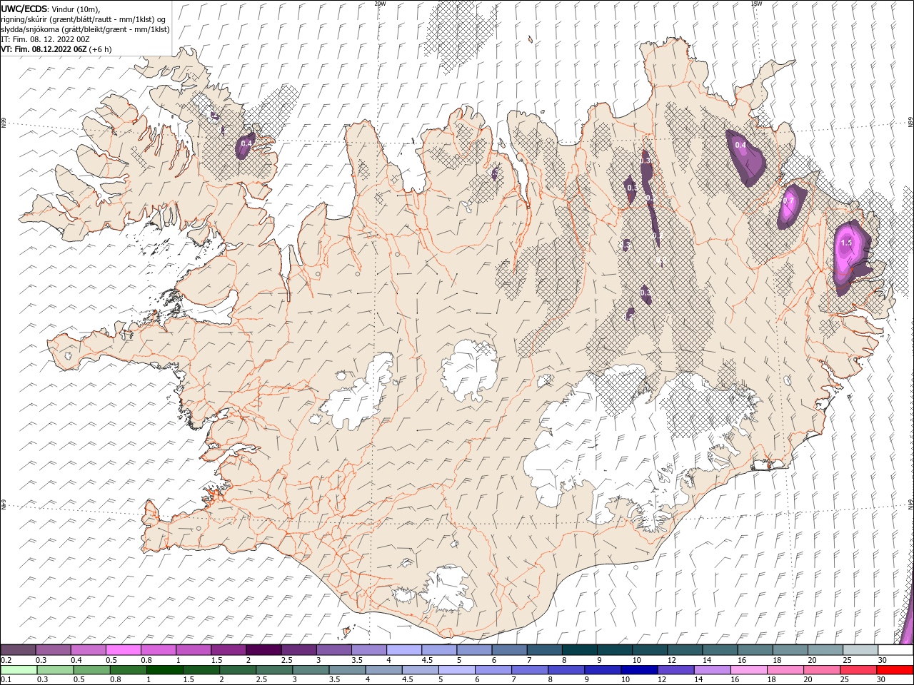Click the 'IT: Fim. 08. 12. 2022 00Z' line
This screenshot has width=914, height=685.
(45, 39)
